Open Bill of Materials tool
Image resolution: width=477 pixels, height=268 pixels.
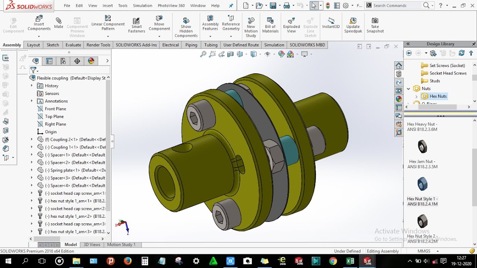pyautogui.click(x=270, y=25)
